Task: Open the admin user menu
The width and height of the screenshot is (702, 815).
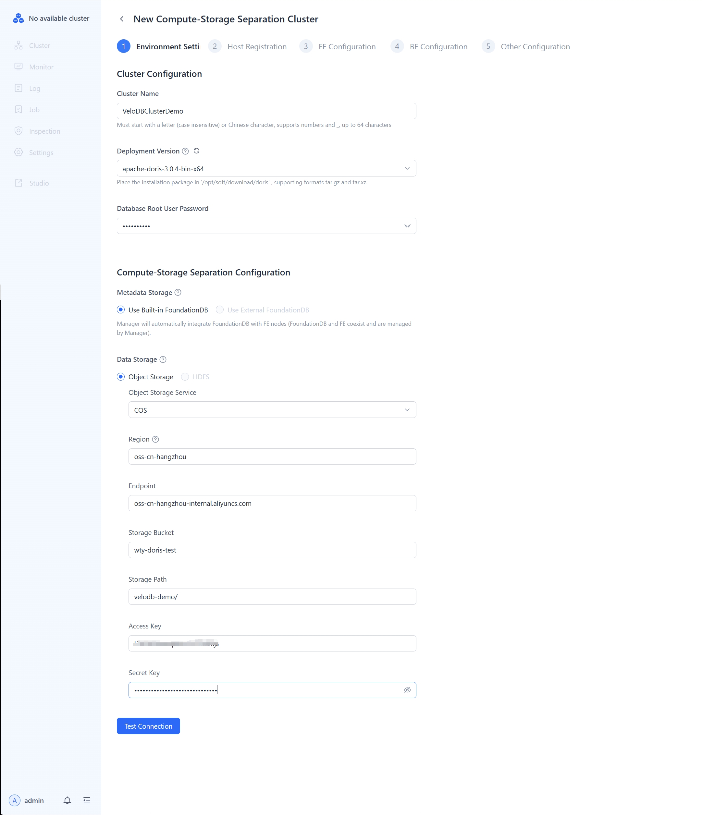Action: 27,800
